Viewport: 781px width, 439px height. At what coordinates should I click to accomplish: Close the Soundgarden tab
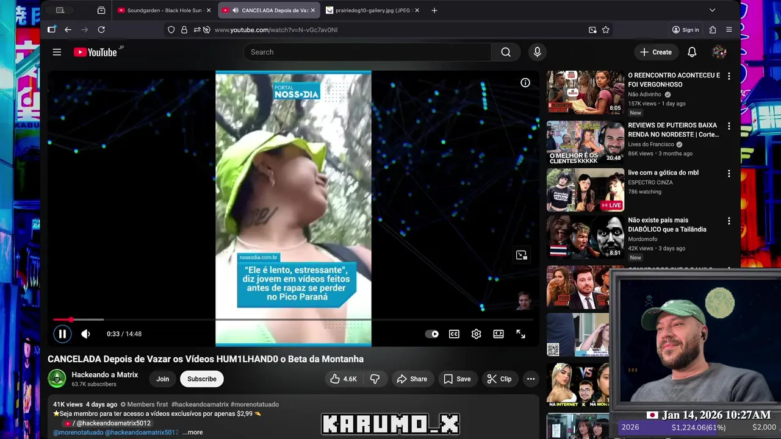[x=209, y=10]
